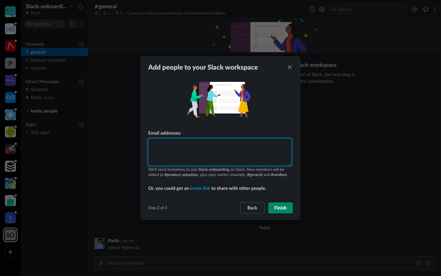Viewport: 441px width, 276px height.
Task: Switch to the rocket workspace icon
Action: 10,149
